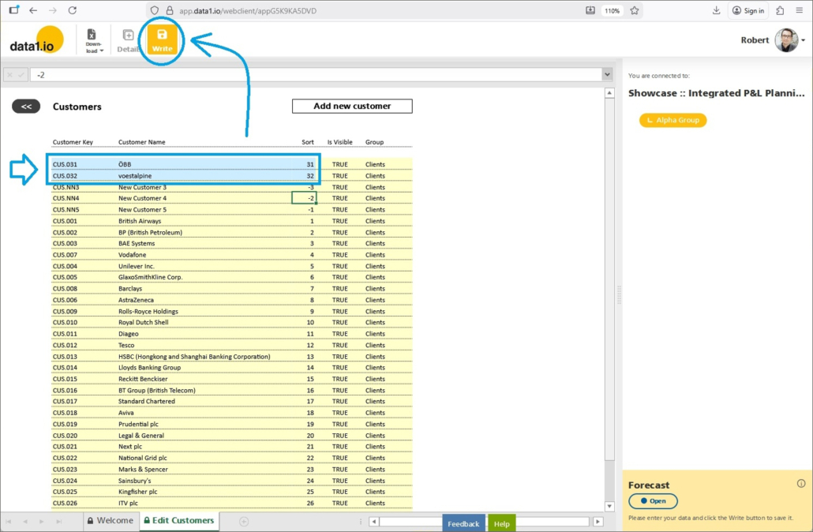813x532 pixels.
Task: Toggle the Forecast Open status button
Action: pos(653,501)
